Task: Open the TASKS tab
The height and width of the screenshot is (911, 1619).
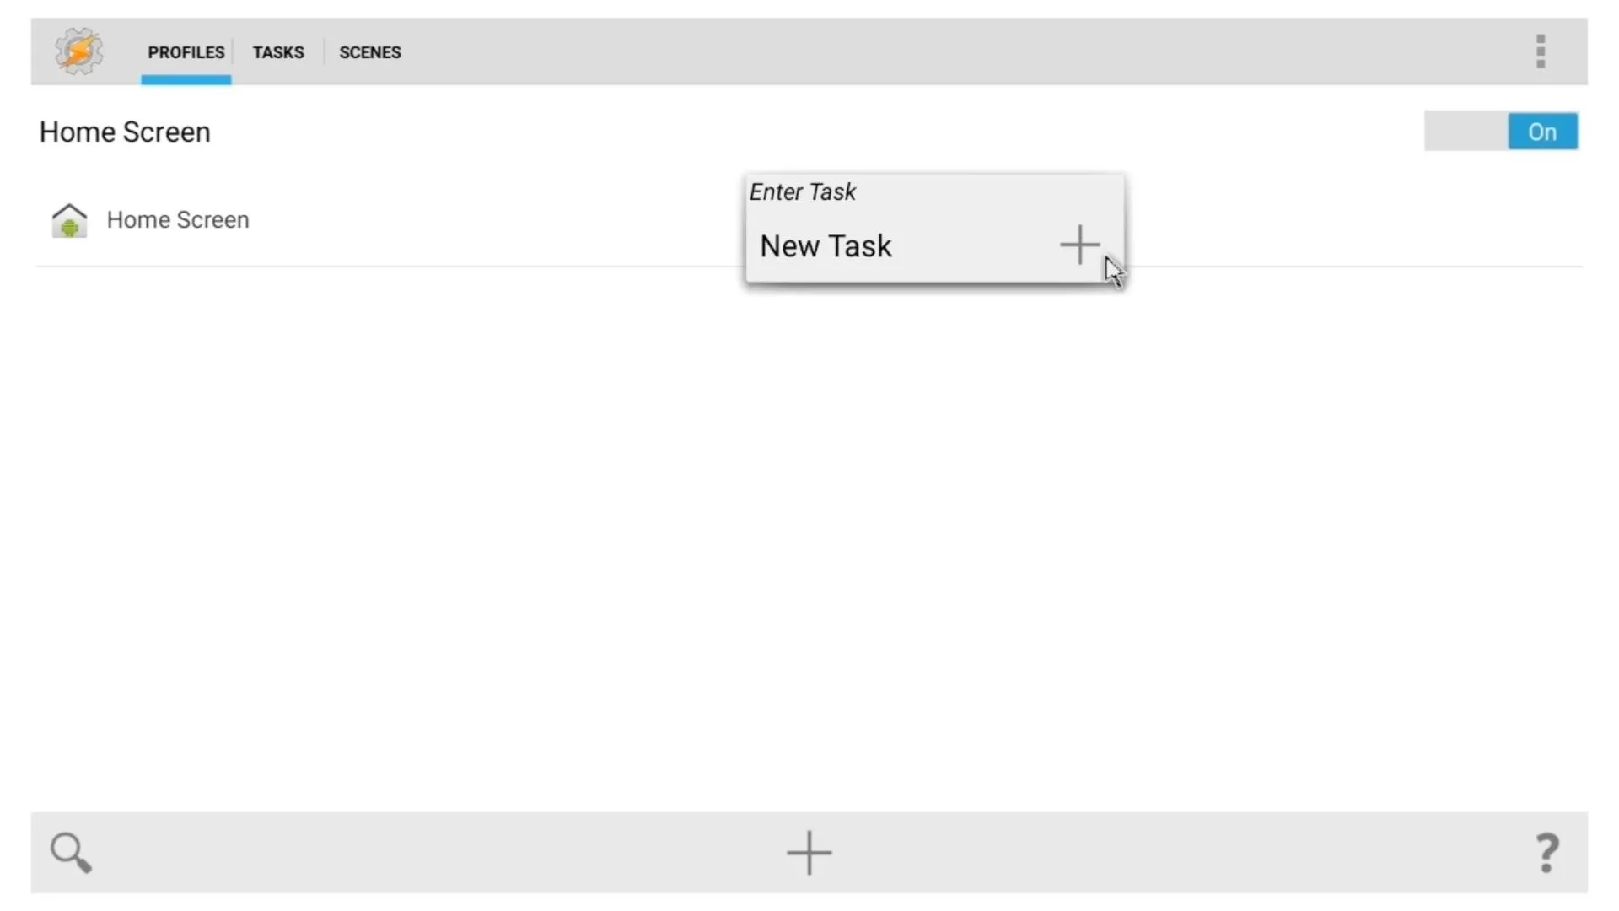Action: [x=277, y=52]
